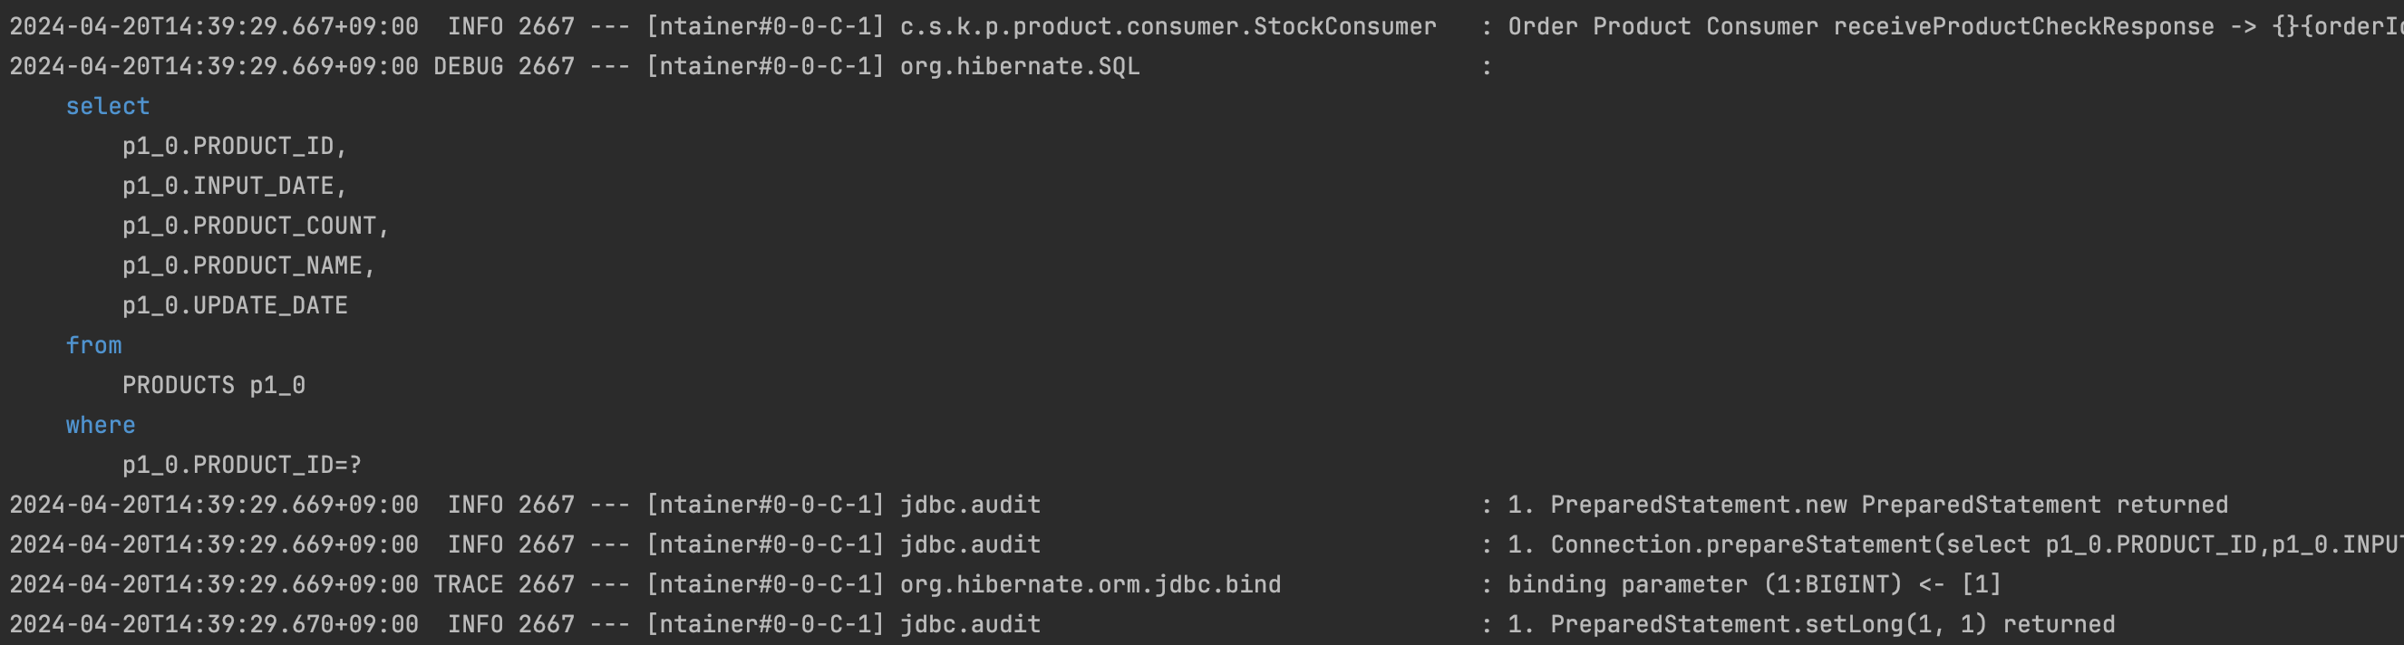Click the p1_0.UPDATE_DATE column line
The width and height of the screenshot is (2404, 645).
pos(235,305)
